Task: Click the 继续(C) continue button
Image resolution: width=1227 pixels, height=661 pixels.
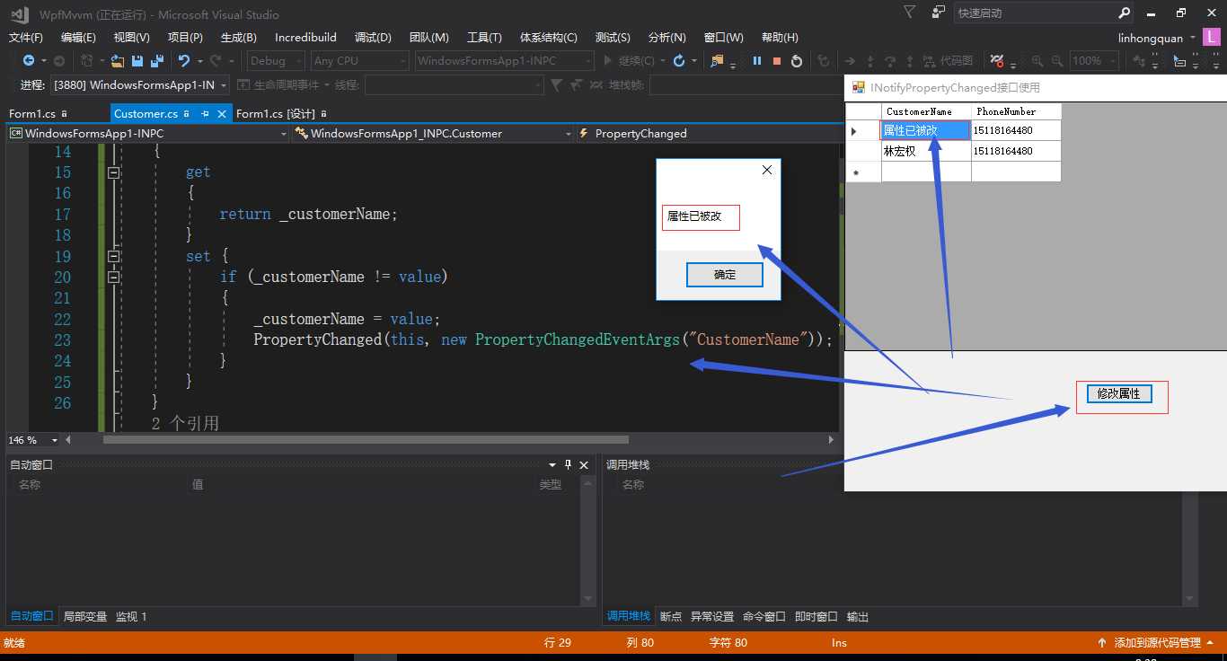Action: coord(634,61)
